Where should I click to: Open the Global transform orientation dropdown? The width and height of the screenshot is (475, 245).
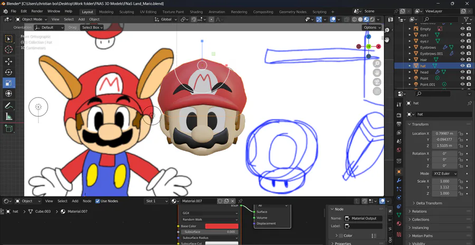166,19
